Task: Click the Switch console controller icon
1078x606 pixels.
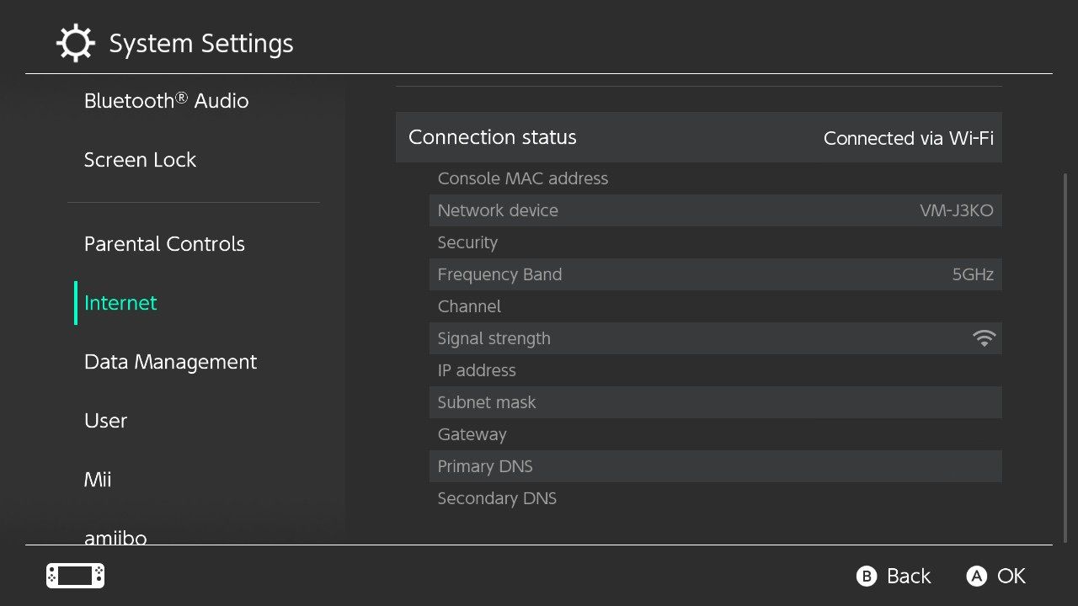Action: (x=75, y=576)
